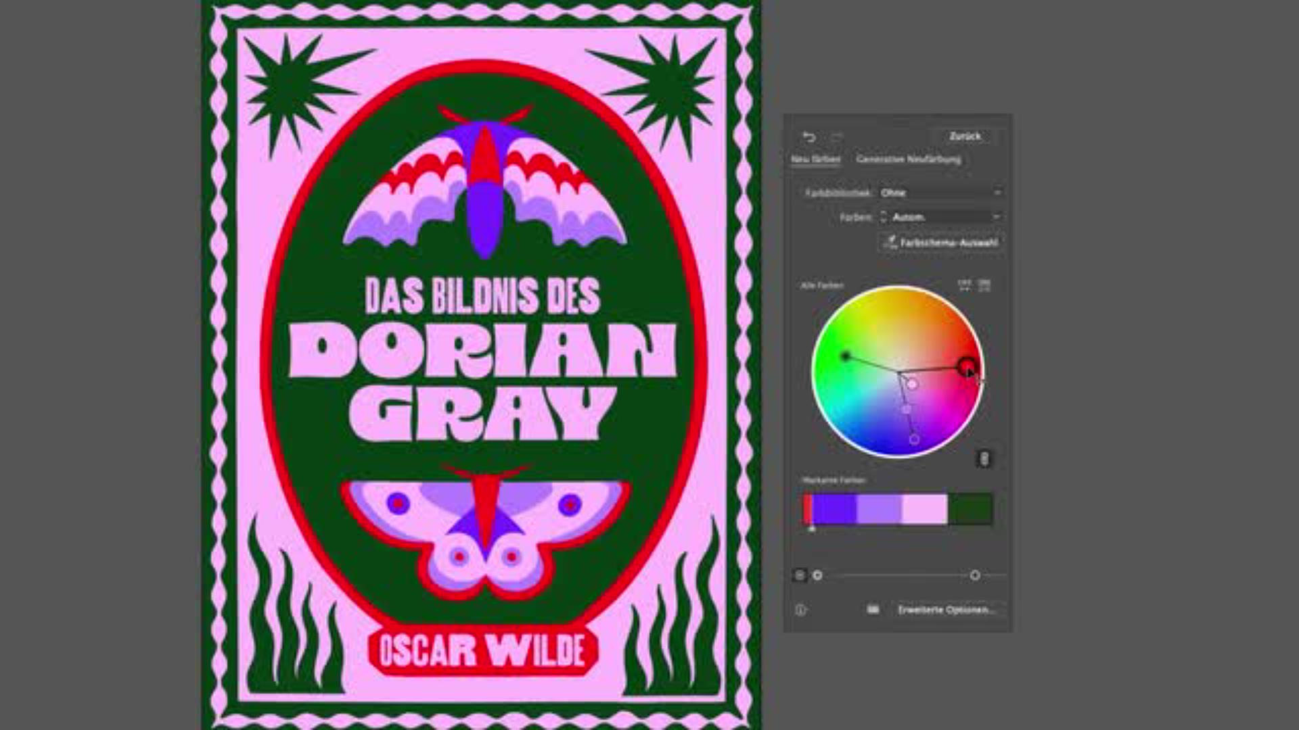
Task: Open the Farbbibliothek dropdown set to Ohne
Action: (940, 193)
